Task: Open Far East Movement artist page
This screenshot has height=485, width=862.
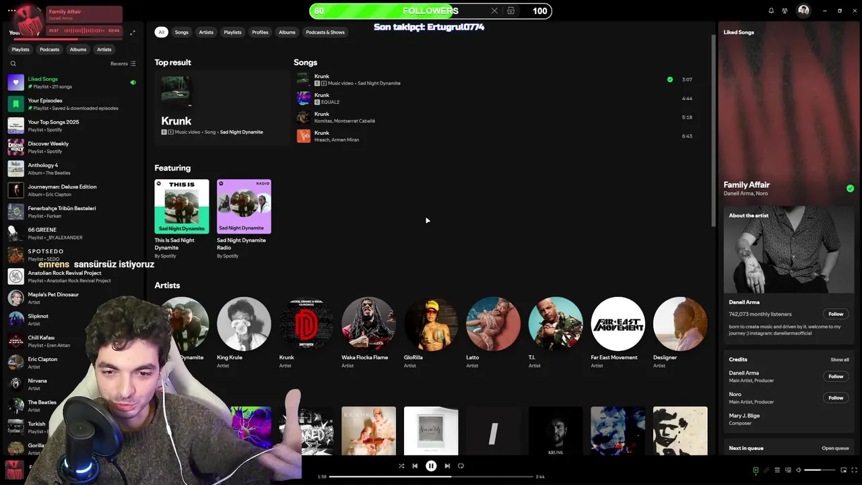Action: (618, 333)
